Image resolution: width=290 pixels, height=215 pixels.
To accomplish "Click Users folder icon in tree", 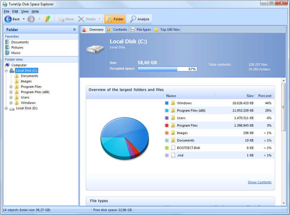I will 17,97.
